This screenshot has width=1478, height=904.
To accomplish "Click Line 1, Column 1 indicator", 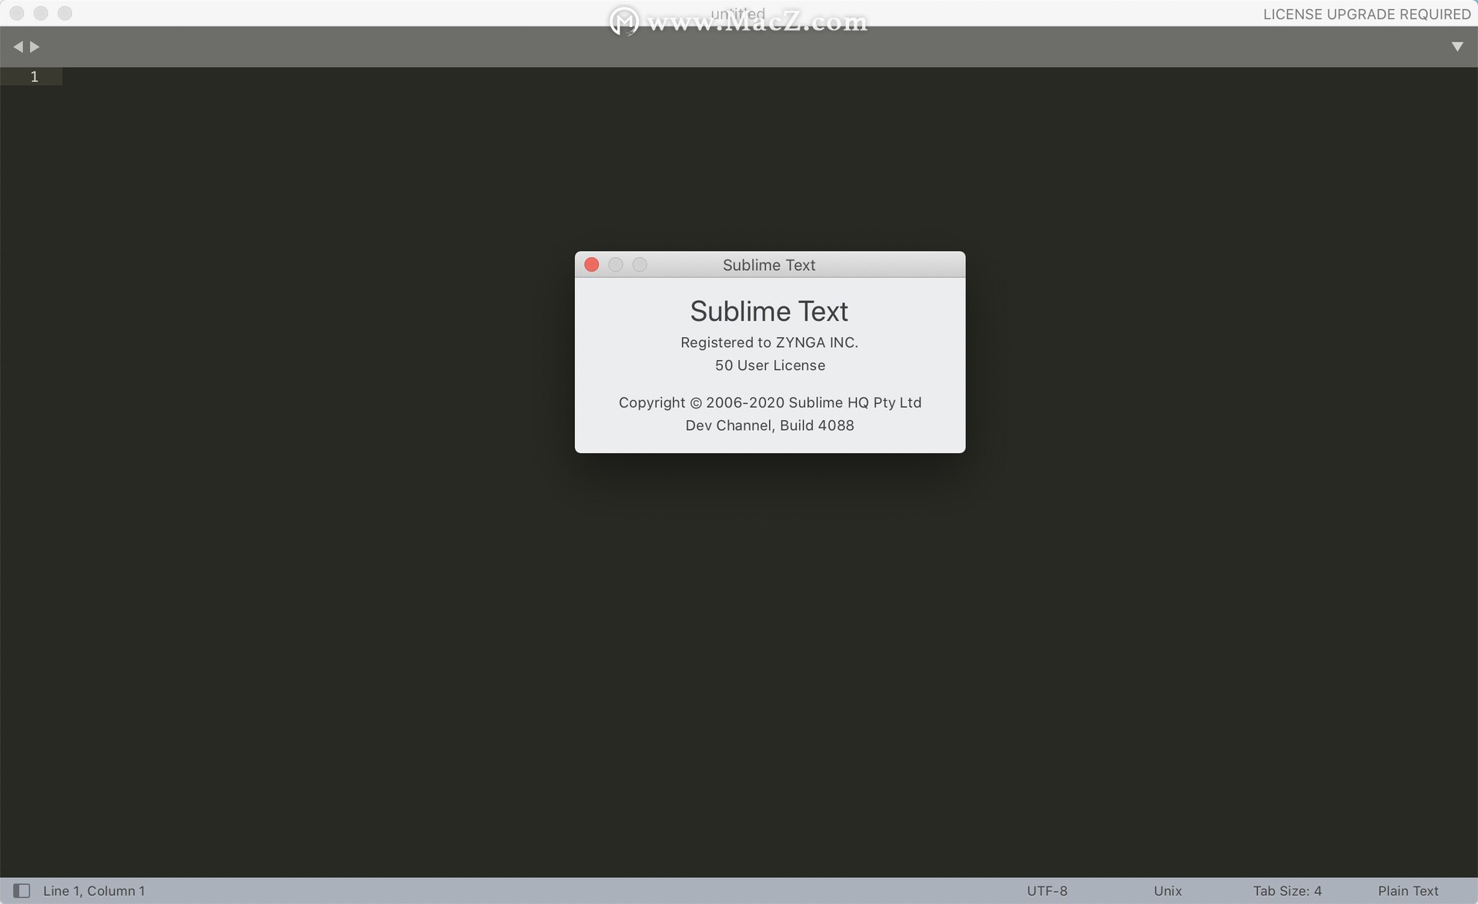I will [95, 890].
